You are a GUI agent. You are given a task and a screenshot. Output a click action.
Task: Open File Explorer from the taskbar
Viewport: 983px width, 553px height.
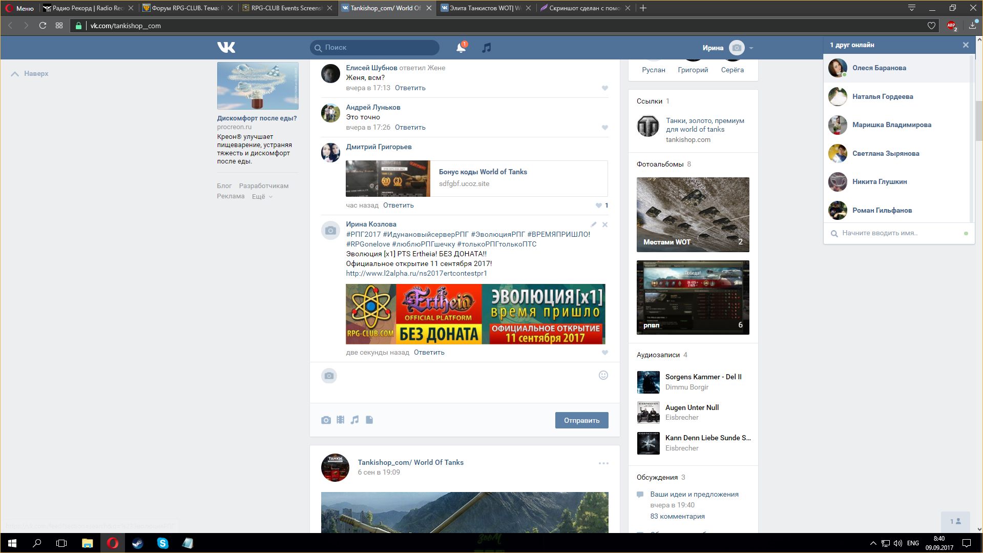(x=87, y=543)
